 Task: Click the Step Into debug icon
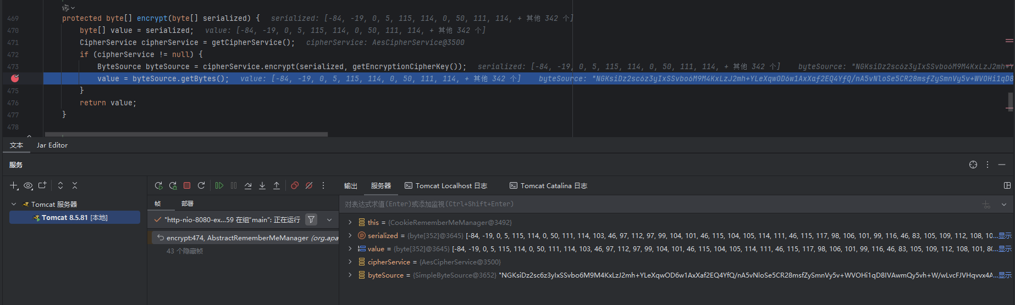pyautogui.click(x=262, y=185)
